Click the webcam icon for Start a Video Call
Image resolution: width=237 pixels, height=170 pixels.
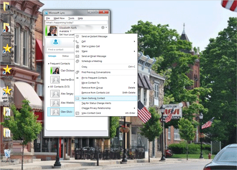tap(77, 46)
